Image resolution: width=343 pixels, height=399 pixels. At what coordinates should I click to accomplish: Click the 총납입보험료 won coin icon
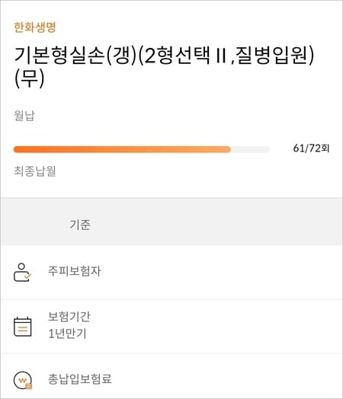[x=23, y=380]
